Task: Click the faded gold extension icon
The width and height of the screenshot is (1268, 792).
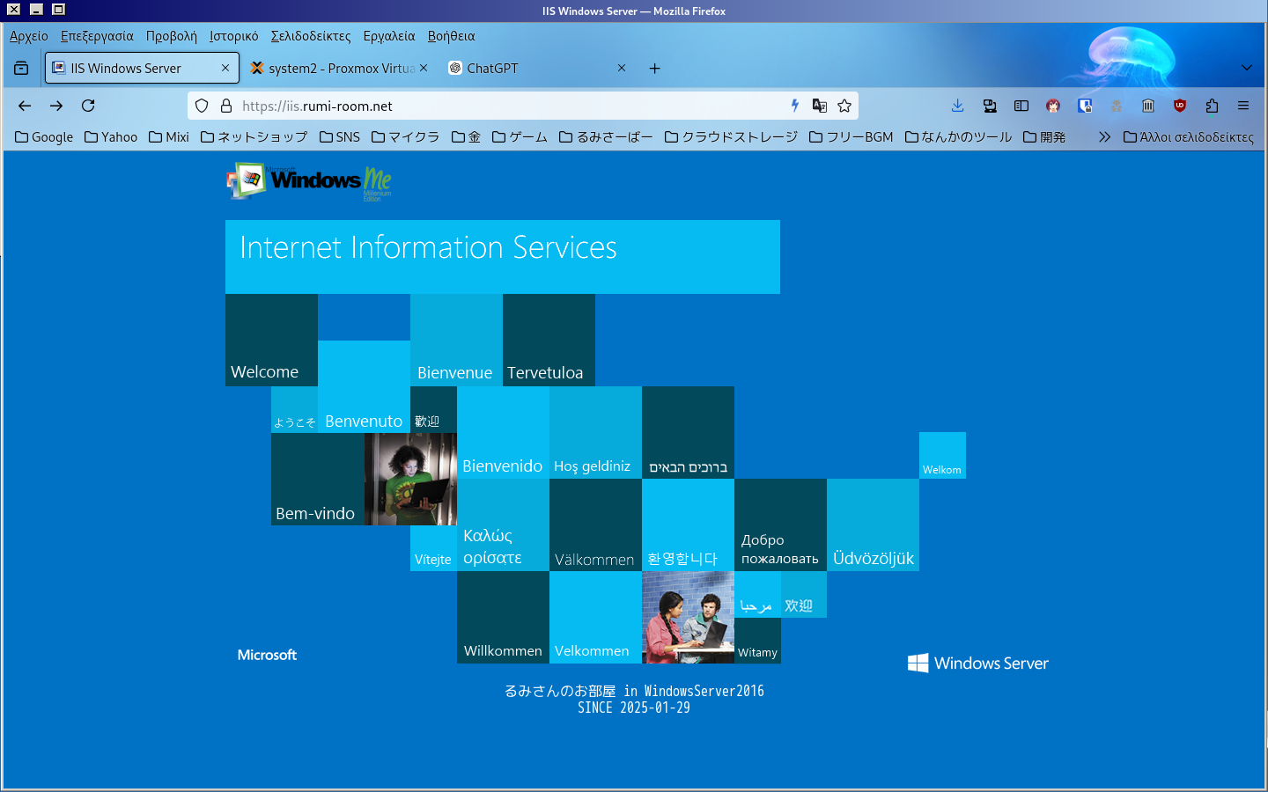Action: click(1117, 106)
